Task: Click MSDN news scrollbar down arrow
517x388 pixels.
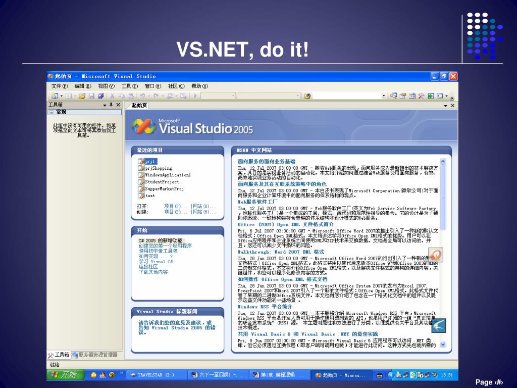Action: click(x=443, y=345)
